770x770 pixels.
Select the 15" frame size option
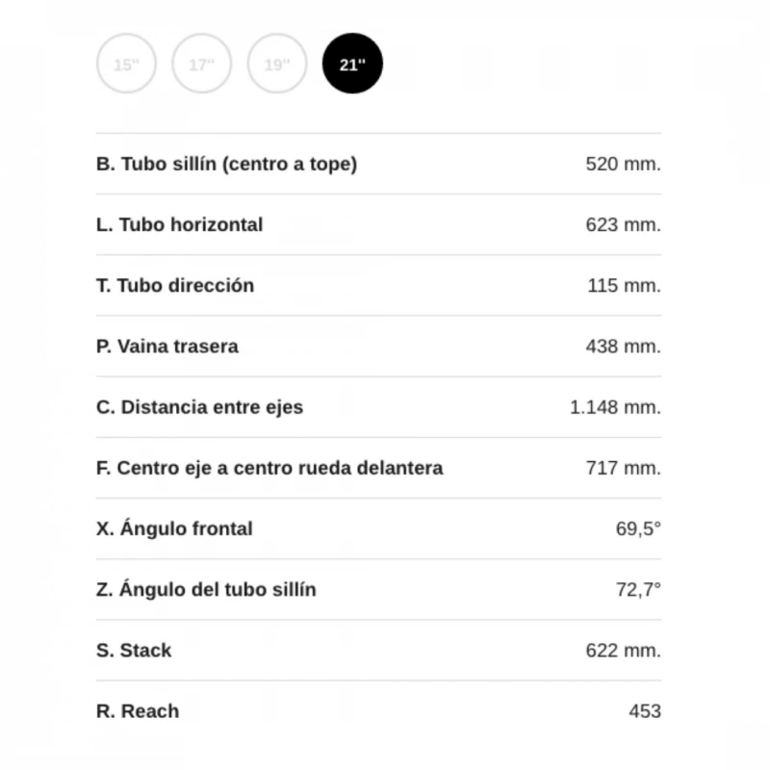[x=126, y=64]
